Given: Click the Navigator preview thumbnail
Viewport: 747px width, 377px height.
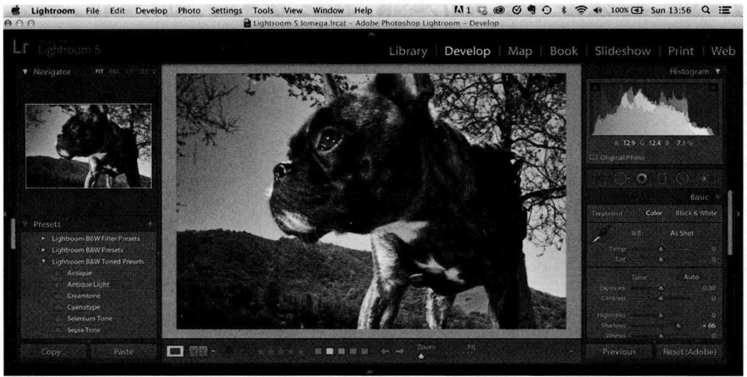Looking at the screenshot, I should coord(88,146).
